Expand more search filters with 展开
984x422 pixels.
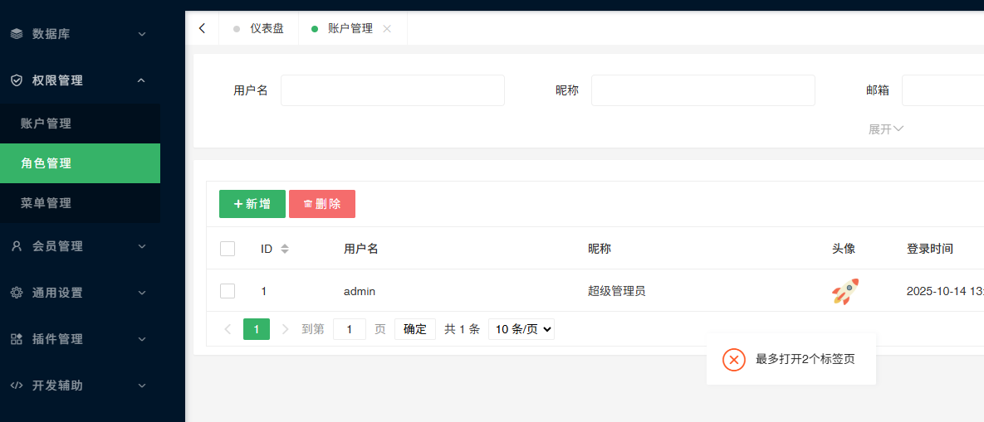[x=885, y=129]
